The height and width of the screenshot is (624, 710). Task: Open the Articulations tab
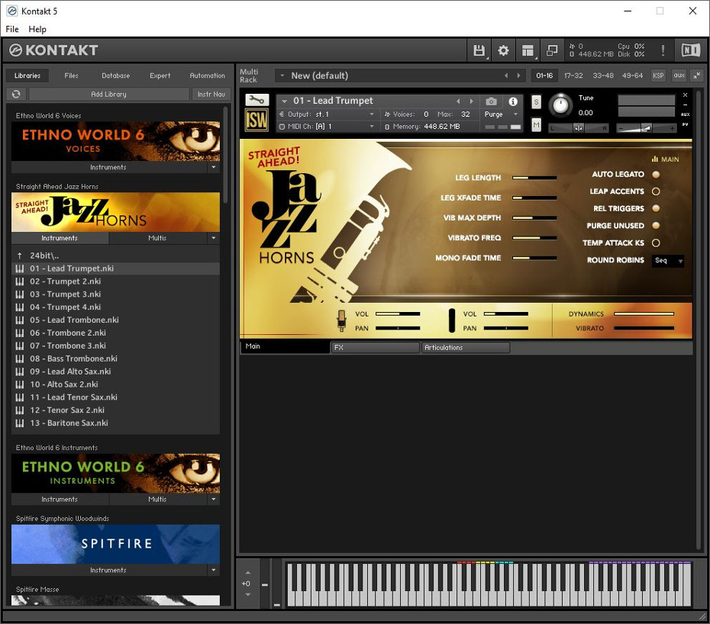[x=466, y=348]
